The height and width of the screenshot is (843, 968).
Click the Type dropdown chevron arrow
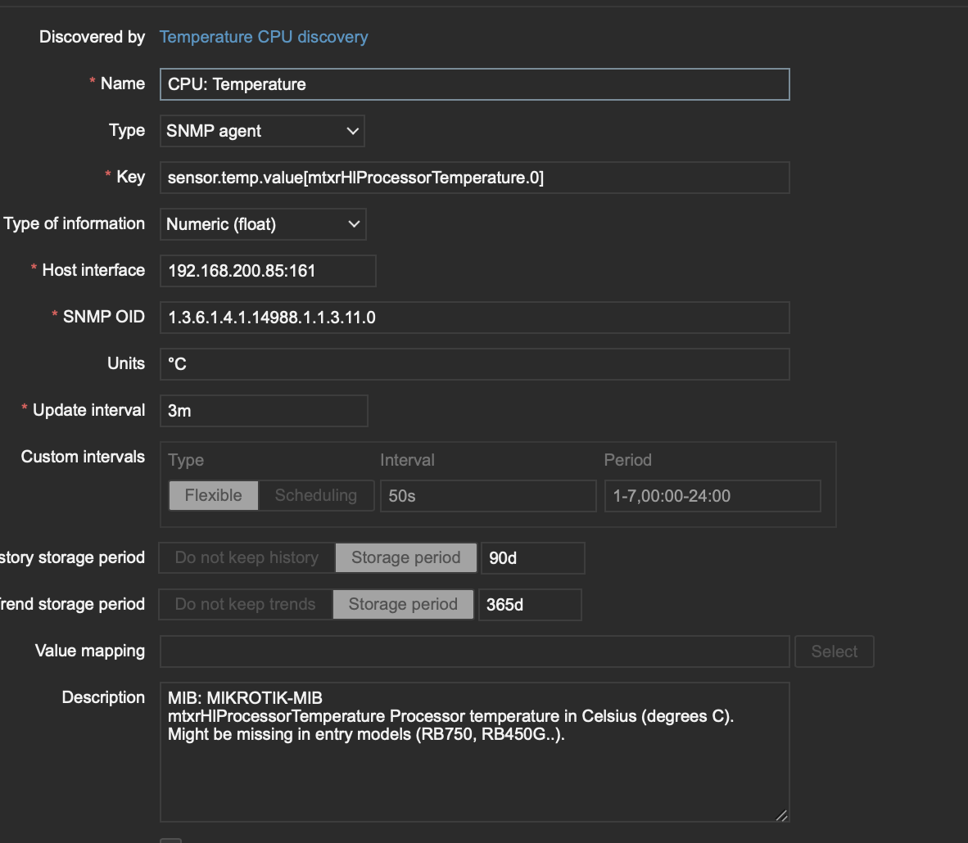(352, 131)
